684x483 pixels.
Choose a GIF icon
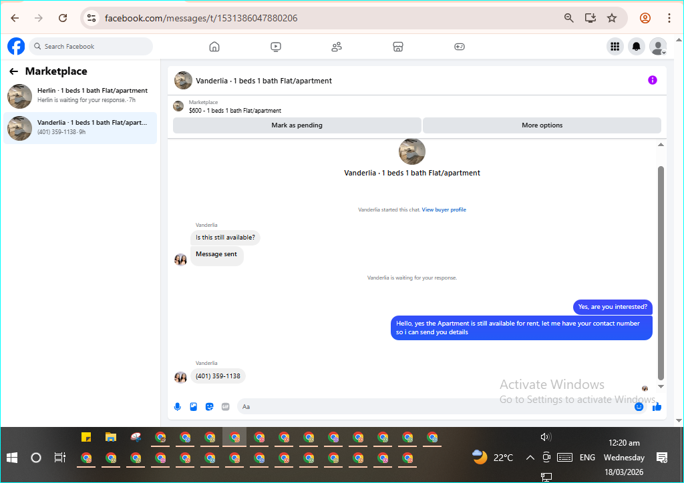226,407
